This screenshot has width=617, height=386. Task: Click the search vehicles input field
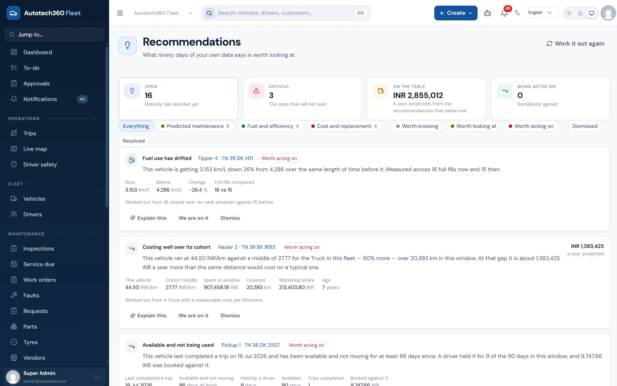286,13
